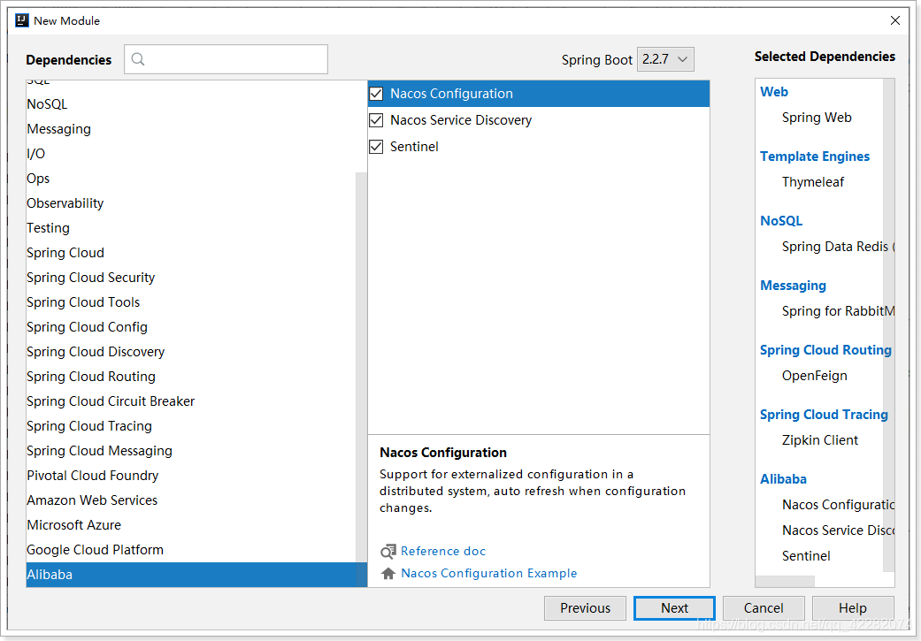Image resolution: width=921 pixels, height=641 pixels.
Task: Select OpenFeign in Selected Dependencies
Action: [x=815, y=376]
